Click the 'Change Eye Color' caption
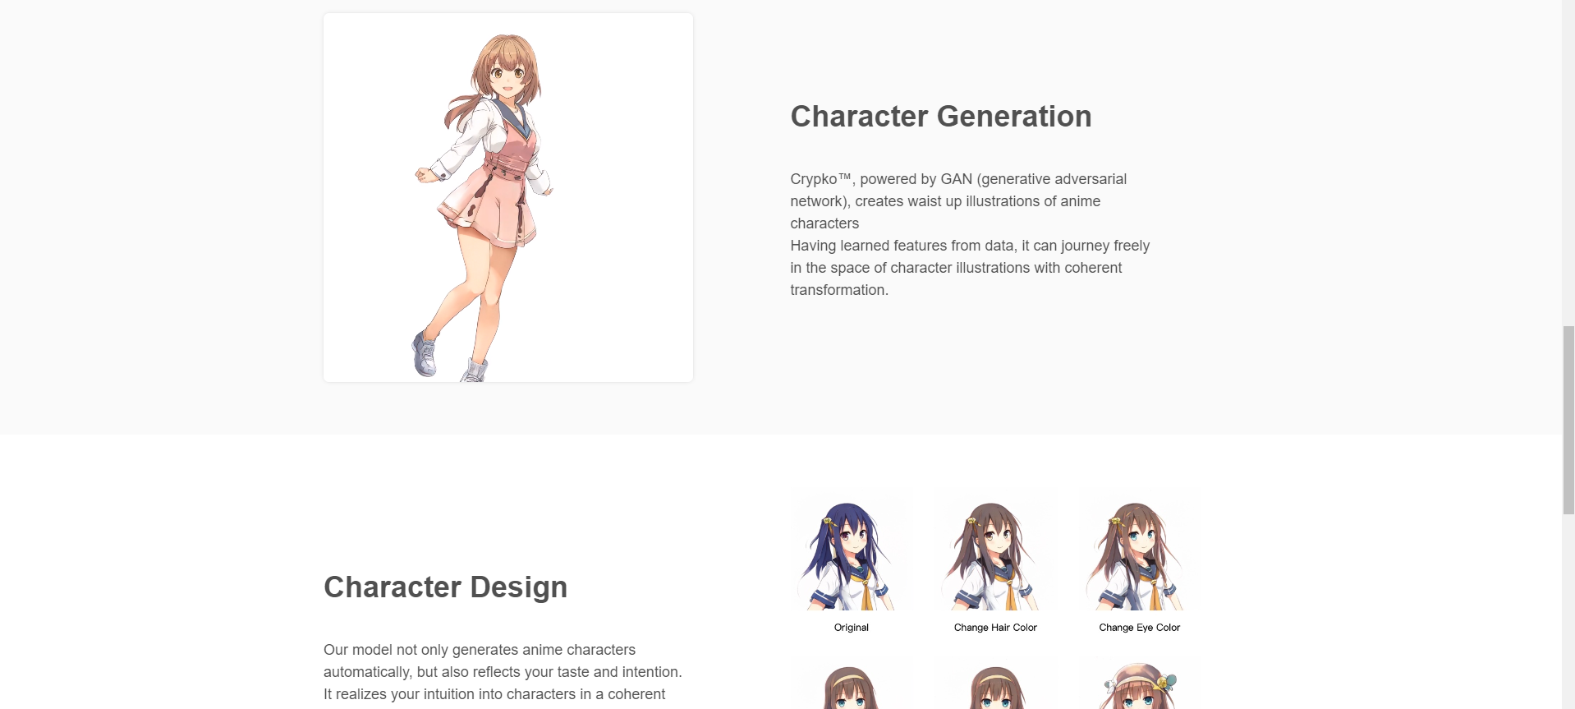Viewport: 1575px width, 709px height. pos(1139,628)
